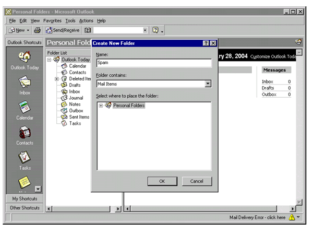The width and height of the screenshot is (313, 234).
Task: Click Mail Delivery Error status message
Action: click(x=258, y=217)
